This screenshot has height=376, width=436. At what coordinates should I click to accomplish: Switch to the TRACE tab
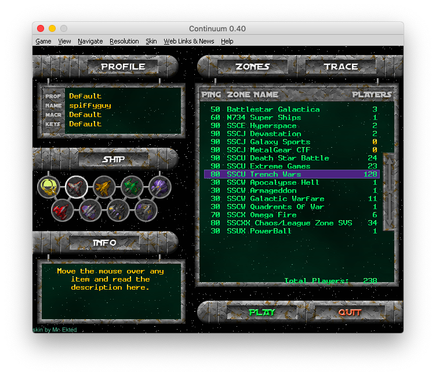tap(341, 67)
